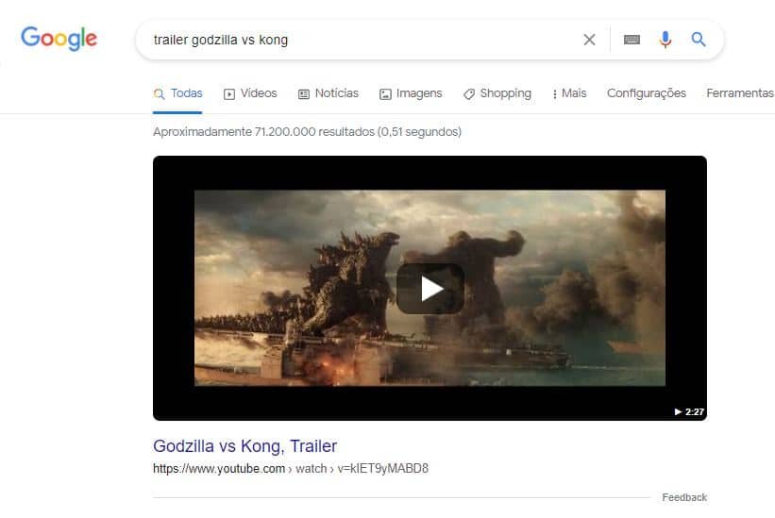Open the Configurações dropdown
Image resolution: width=775 pixels, height=518 pixels.
tap(646, 93)
